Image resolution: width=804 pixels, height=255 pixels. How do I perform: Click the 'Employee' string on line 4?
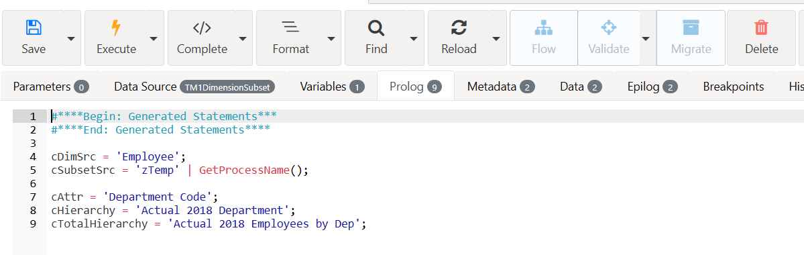click(148, 156)
